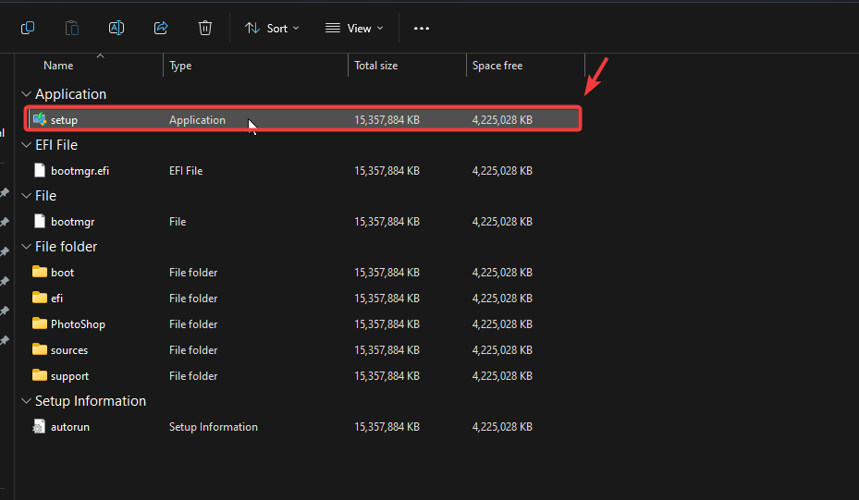Click the Delete trash can icon
The image size is (859, 500).
205,28
